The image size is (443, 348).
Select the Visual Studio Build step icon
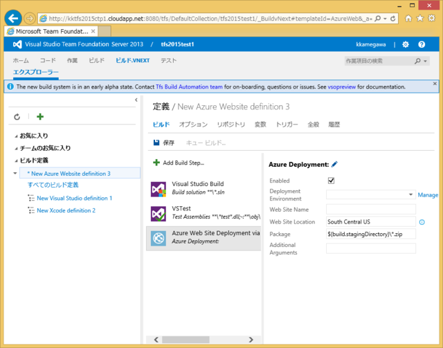[x=159, y=190]
